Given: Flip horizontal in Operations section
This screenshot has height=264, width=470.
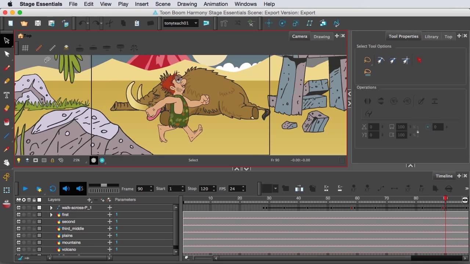Looking at the screenshot, I should pos(367,101).
